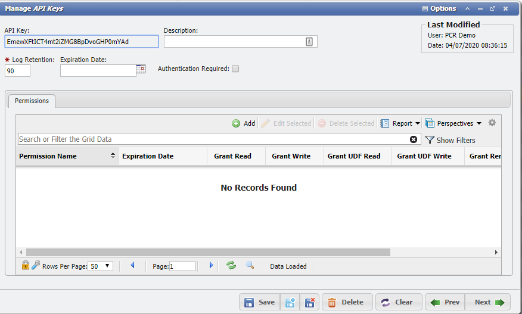Click the Save and Close icon button
This screenshot has height=314, width=522.
310,302
